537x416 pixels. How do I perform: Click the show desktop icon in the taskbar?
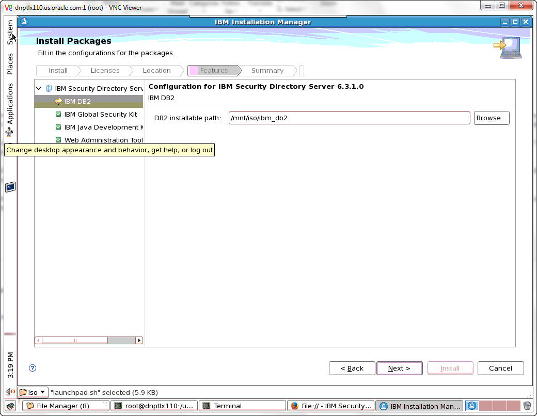11,406
